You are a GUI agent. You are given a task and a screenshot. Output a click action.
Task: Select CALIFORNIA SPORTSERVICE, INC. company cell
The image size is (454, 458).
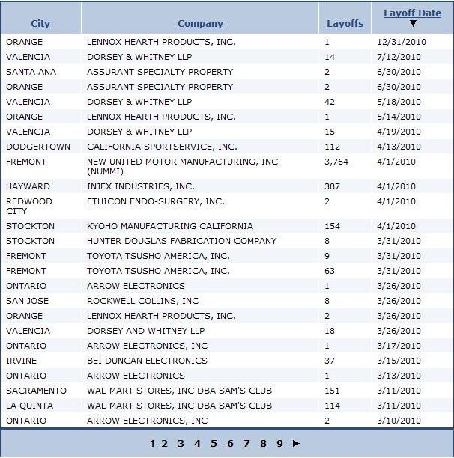tap(162, 147)
